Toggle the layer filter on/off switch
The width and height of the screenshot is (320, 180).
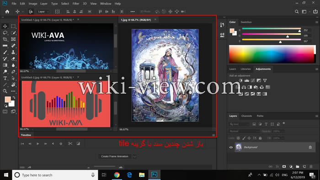[x=284, y=123]
